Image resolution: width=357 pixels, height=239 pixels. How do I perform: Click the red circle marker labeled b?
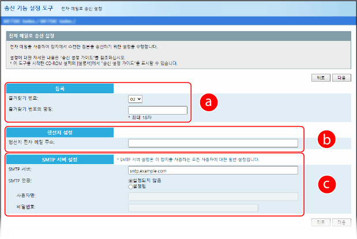click(x=326, y=139)
